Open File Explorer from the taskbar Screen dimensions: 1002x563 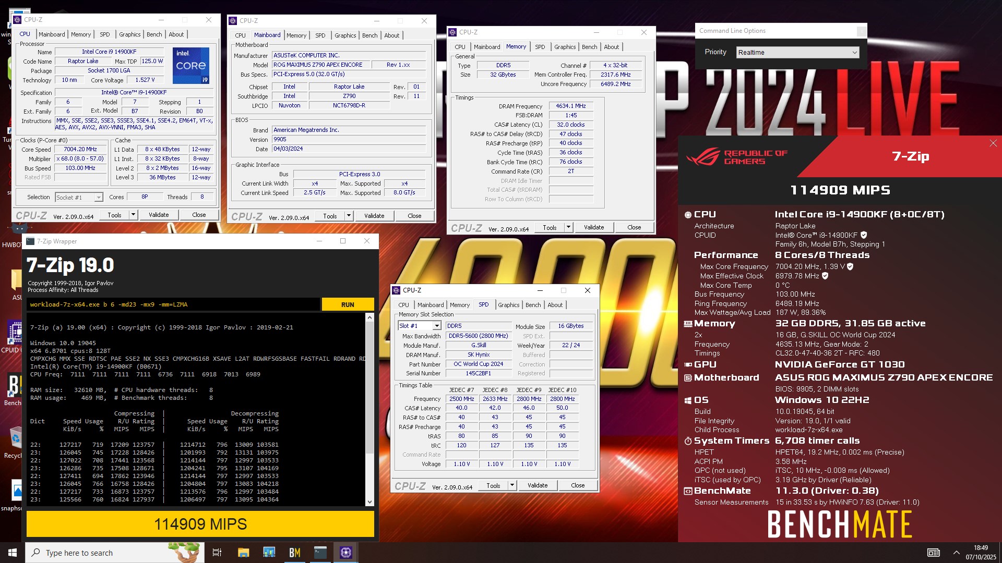tap(243, 553)
